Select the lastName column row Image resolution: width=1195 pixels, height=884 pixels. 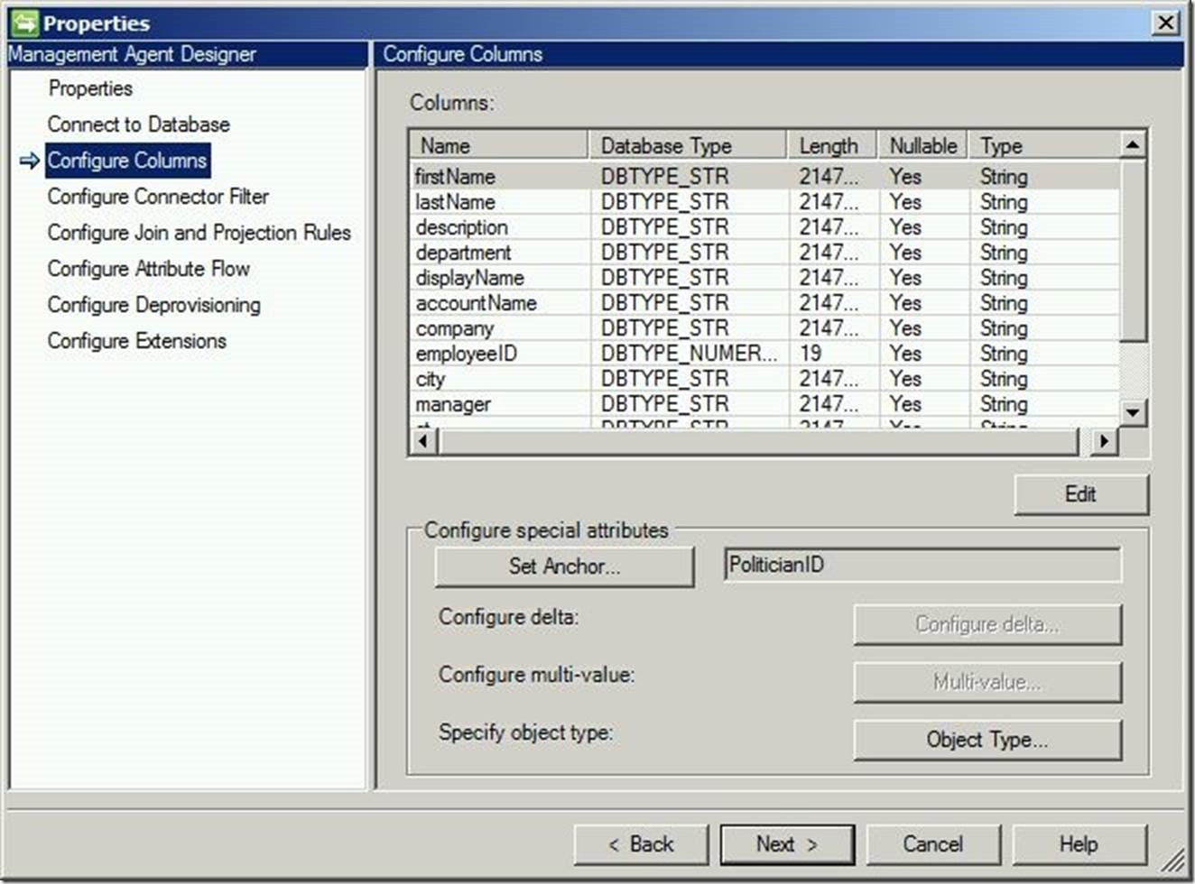(x=765, y=201)
